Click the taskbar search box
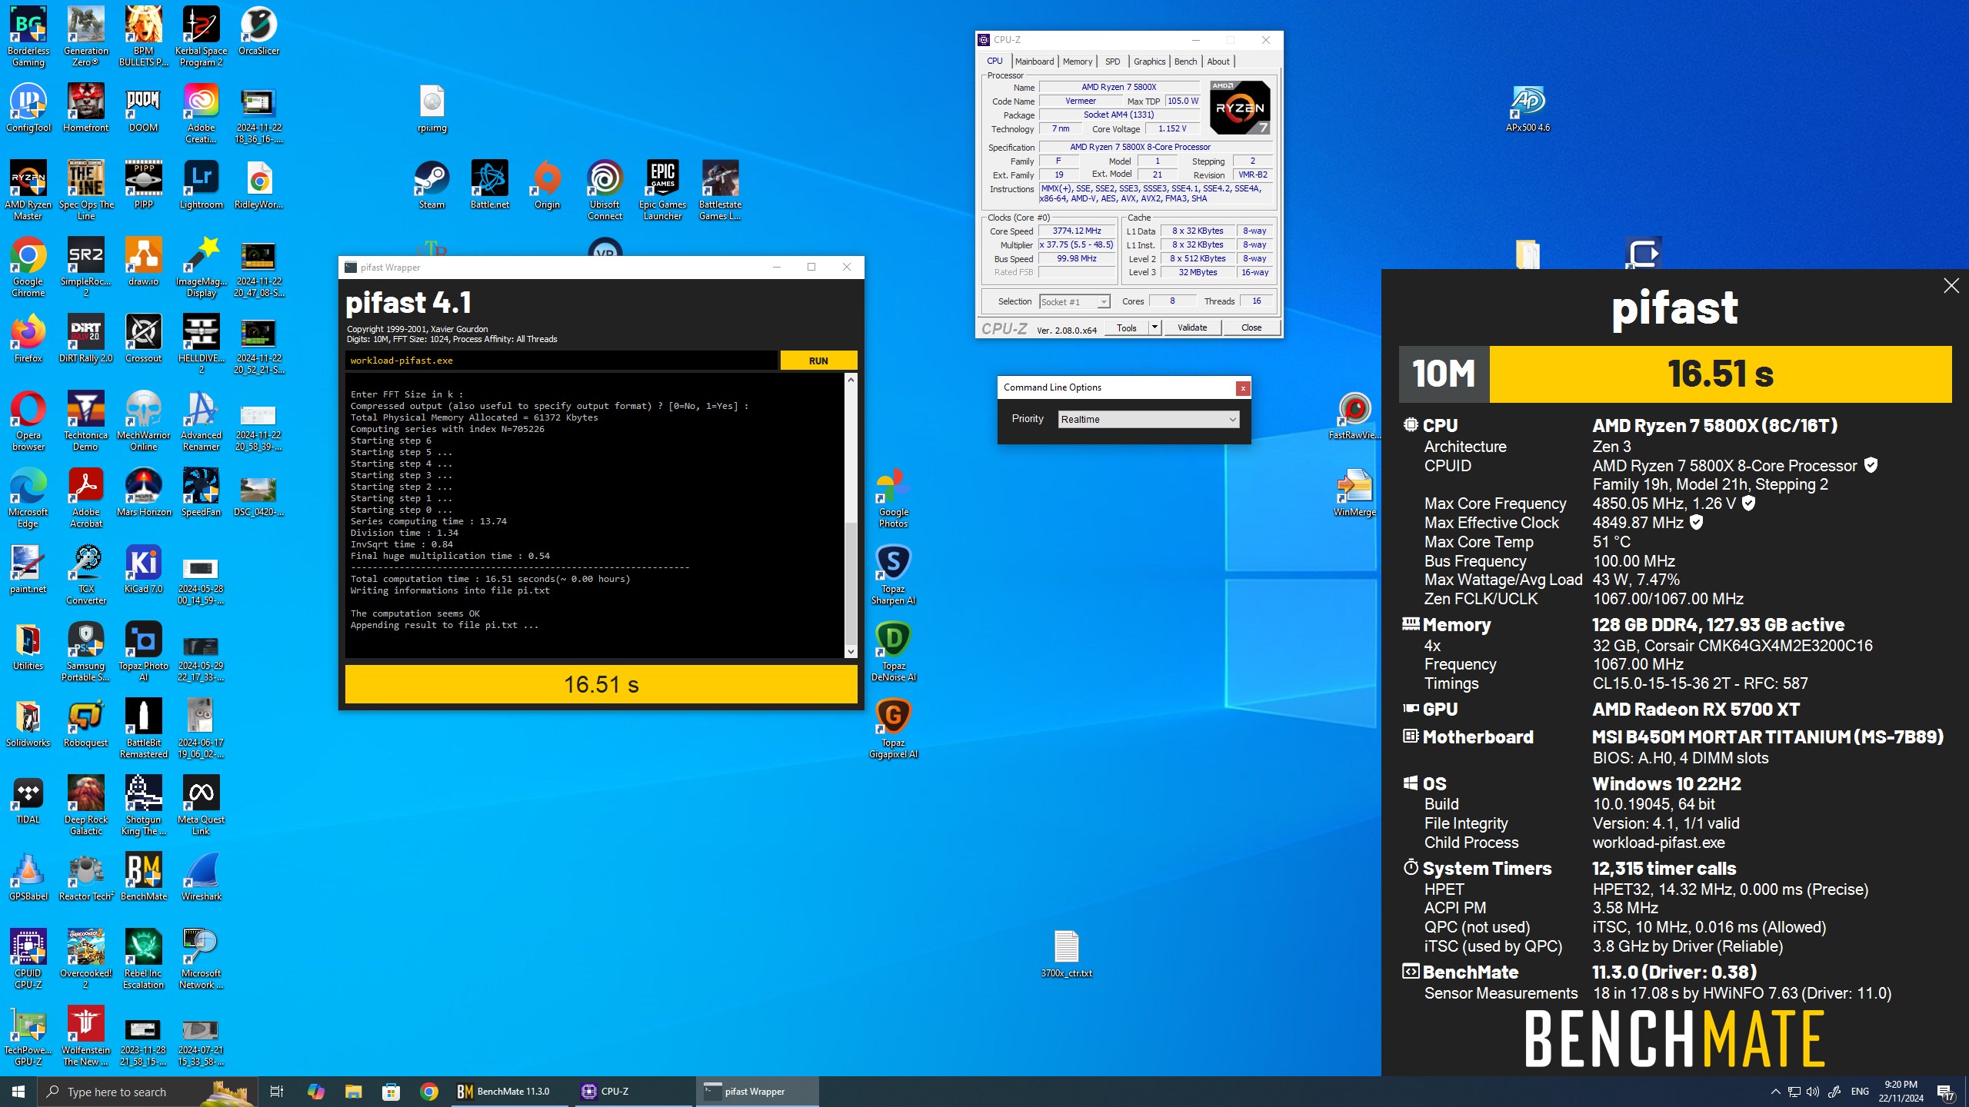Viewport: 1969px width, 1107px height. (x=147, y=1092)
